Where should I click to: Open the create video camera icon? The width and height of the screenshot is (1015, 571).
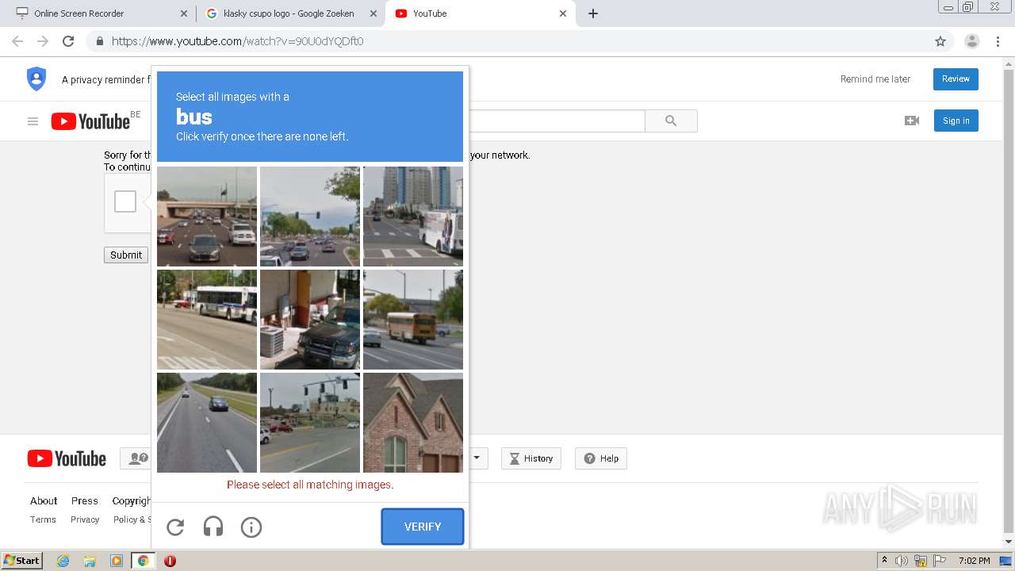[x=912, y=121]
